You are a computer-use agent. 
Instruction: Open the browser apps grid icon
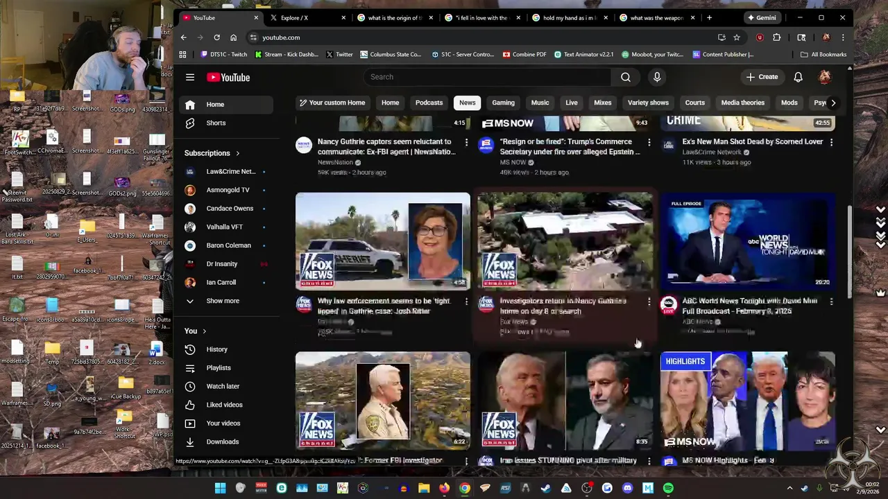(182, 54)
